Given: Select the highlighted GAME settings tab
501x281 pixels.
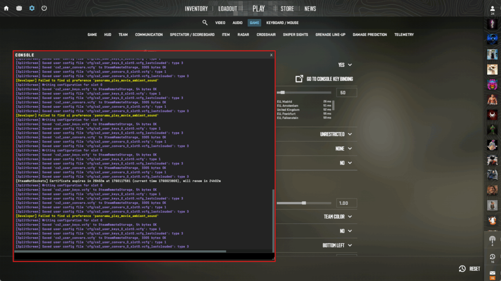Looking at the screenshot, I should click(x=254, y=23).
